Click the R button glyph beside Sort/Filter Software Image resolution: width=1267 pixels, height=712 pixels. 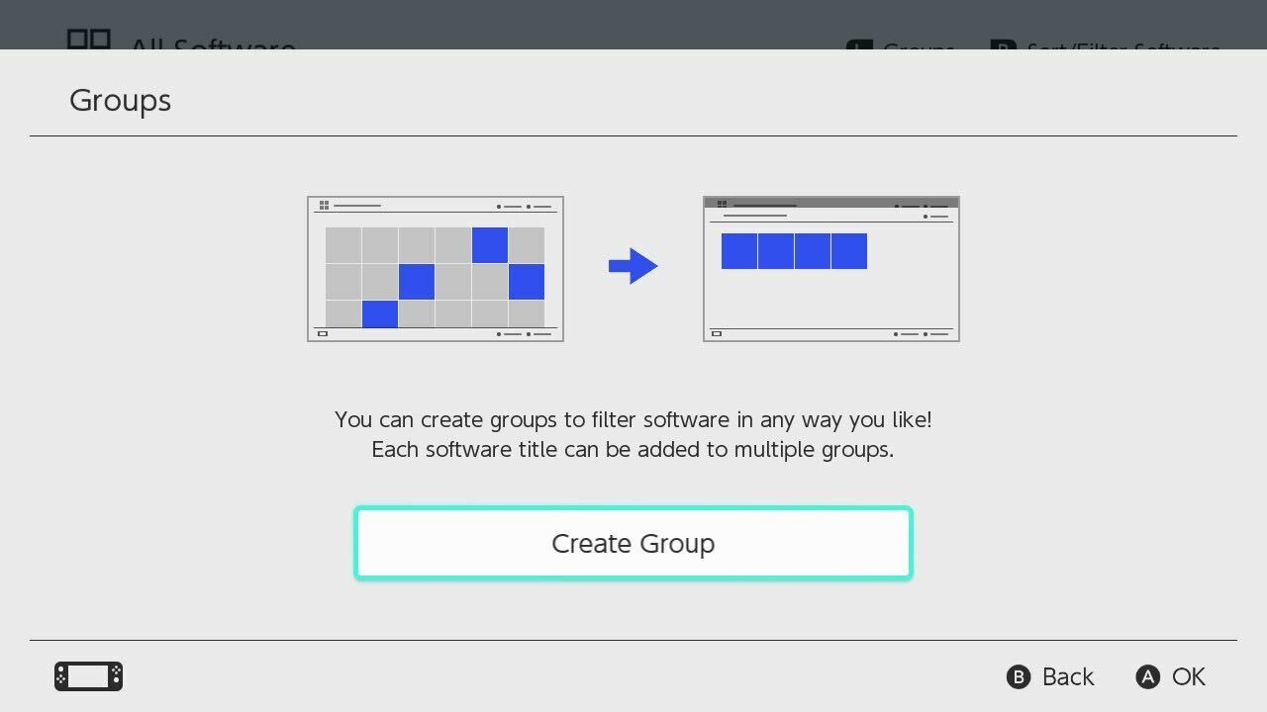1004,47
